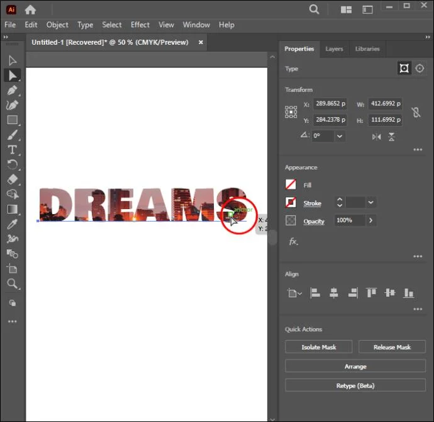Click Horizontal Align Center icon
The image size is (434, 422).
pos(334,293)
